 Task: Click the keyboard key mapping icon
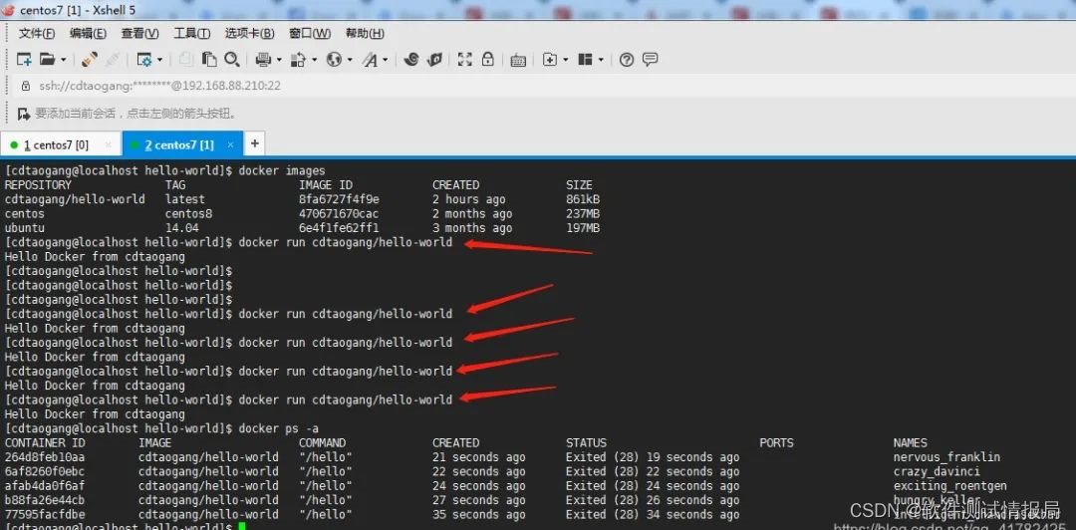[x=518, y=61]
